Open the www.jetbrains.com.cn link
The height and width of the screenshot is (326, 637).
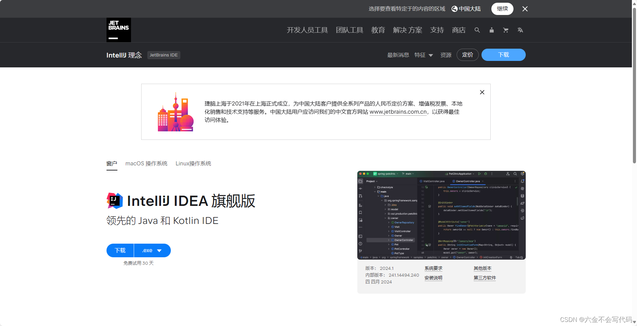coord(398,112)
